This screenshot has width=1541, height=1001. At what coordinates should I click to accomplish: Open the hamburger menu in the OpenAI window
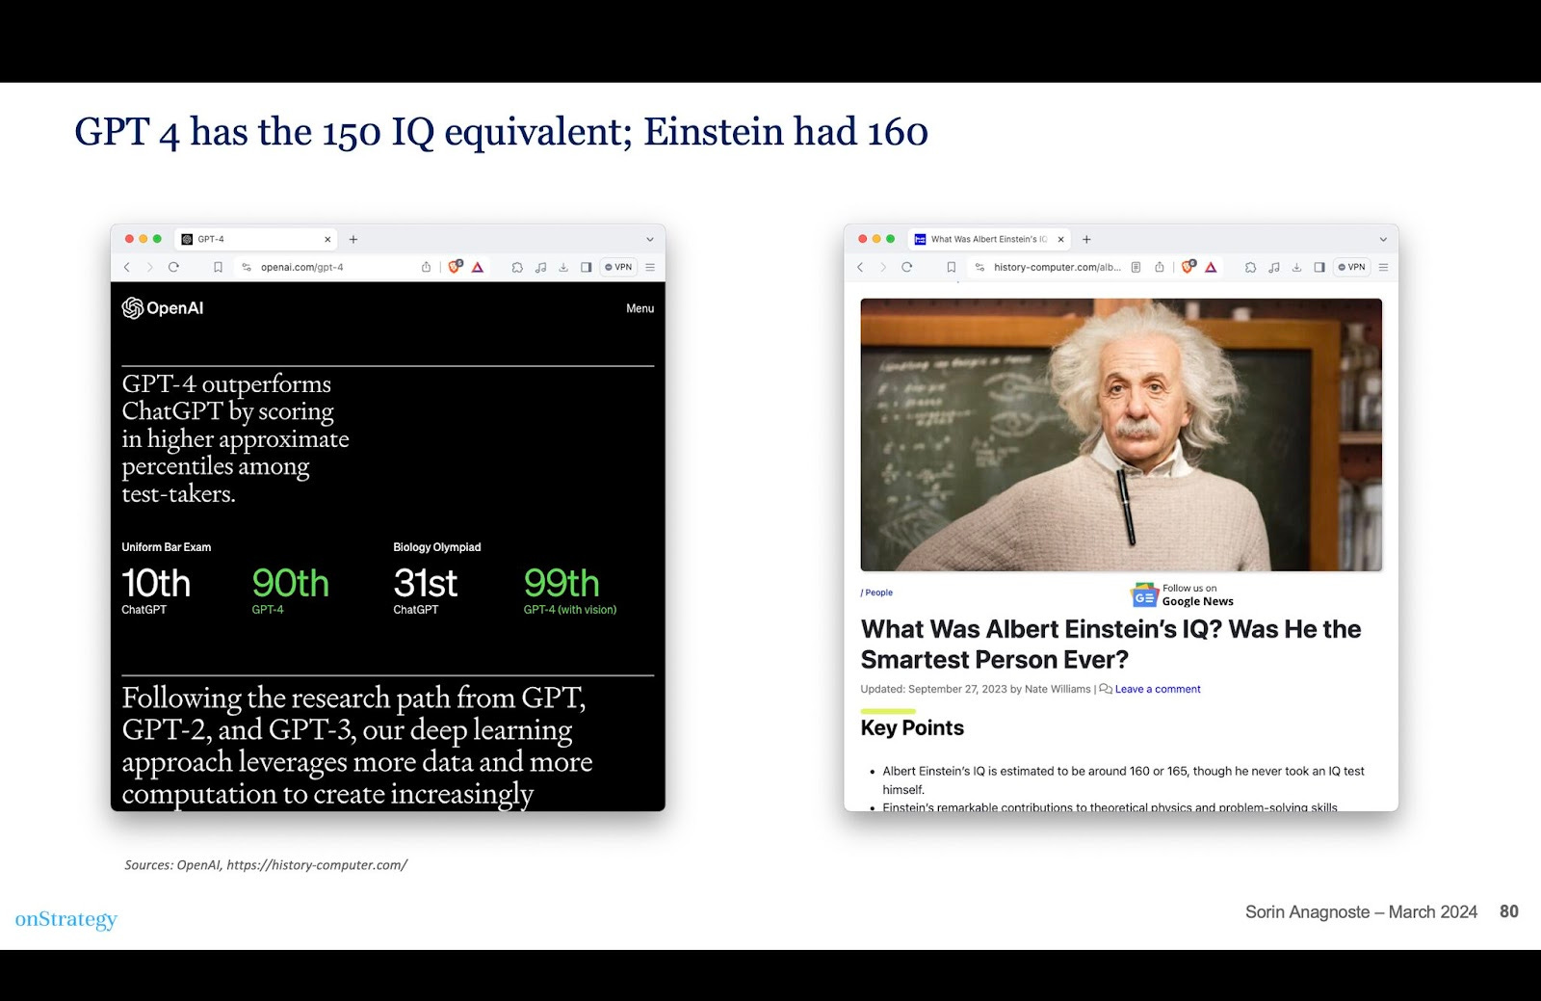pos(650,268)
